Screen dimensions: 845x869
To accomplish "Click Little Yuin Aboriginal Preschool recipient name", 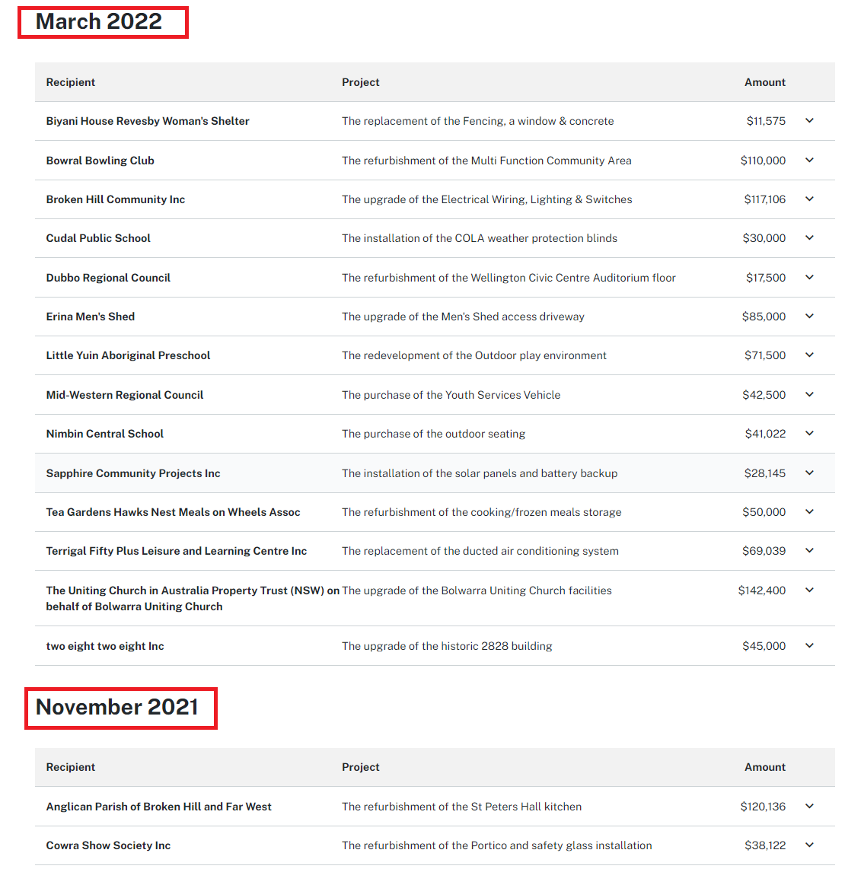I will (x=128, y=355).
